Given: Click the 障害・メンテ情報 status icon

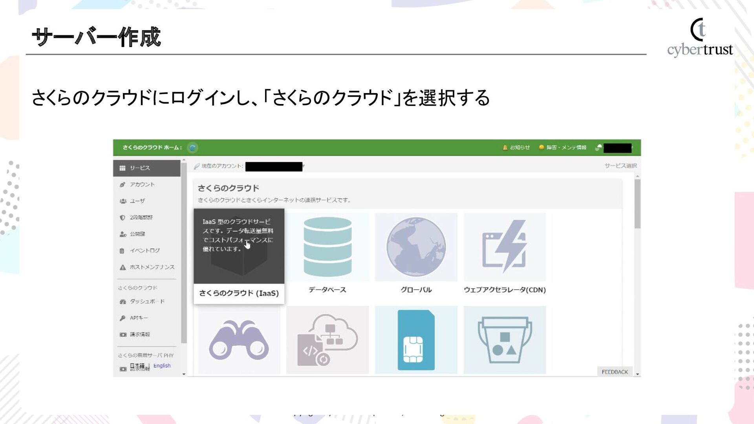Looking at the screenshot, I should tap(542, 147).
